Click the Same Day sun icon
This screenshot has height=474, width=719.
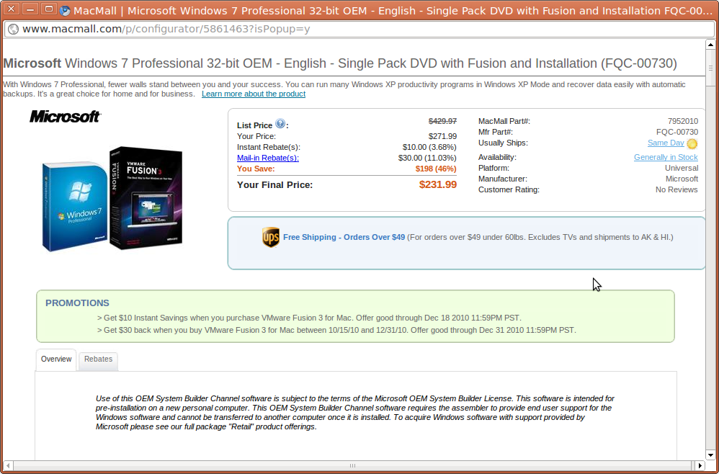[x=692, y=143]
